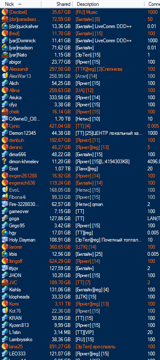This screenshot has height=360, width=160.
Task: Sort users by the Shared column header
Action: [x=57, y=4]
